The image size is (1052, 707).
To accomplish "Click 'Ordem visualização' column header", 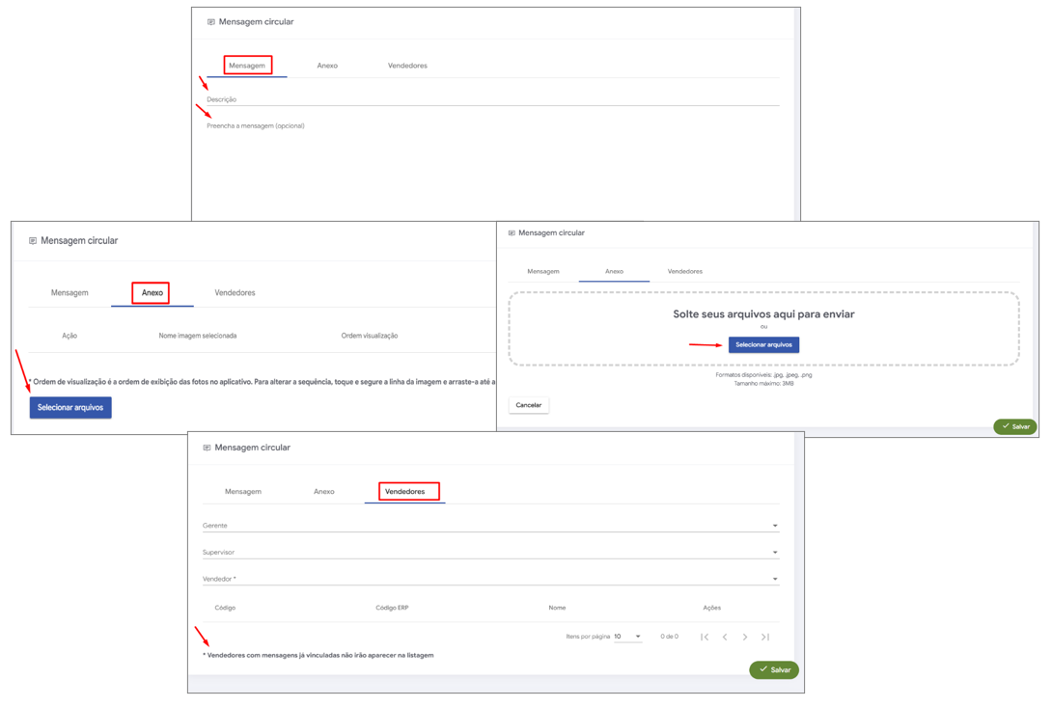I will [x=370, y=336].
